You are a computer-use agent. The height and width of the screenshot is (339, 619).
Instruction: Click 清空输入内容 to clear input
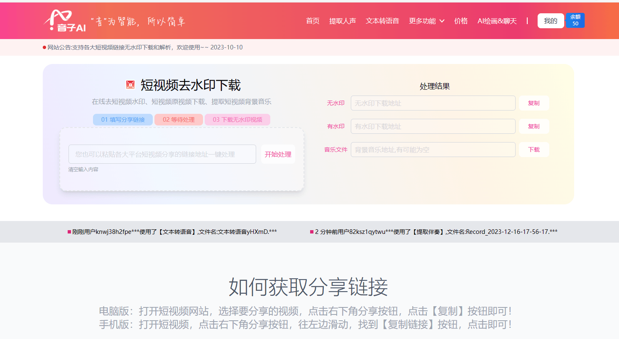coord(83,169)
